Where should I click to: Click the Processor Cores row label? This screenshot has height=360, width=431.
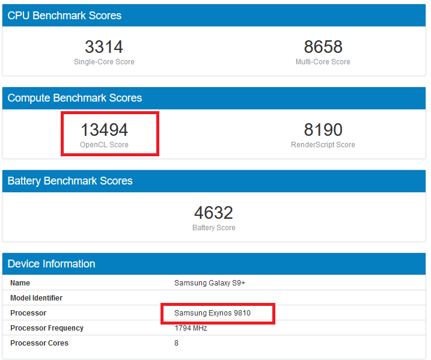pyautogui.click(x=39, y=343)
